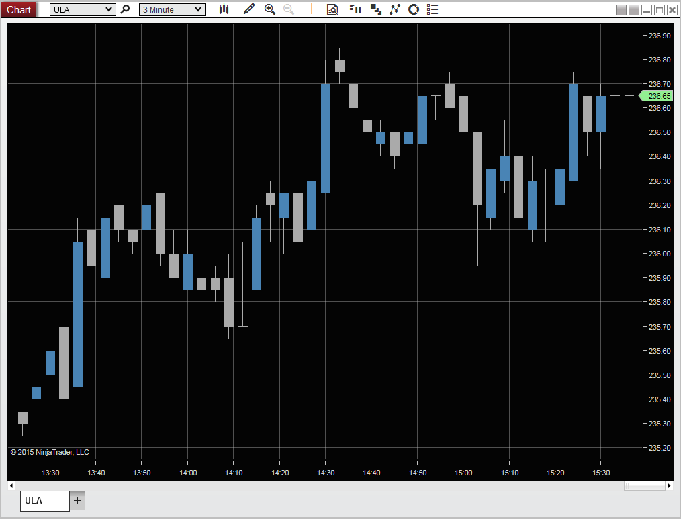Click the 15:00 time axis label
This screenshot has height=519, width=681.
(x=463, y=473)
